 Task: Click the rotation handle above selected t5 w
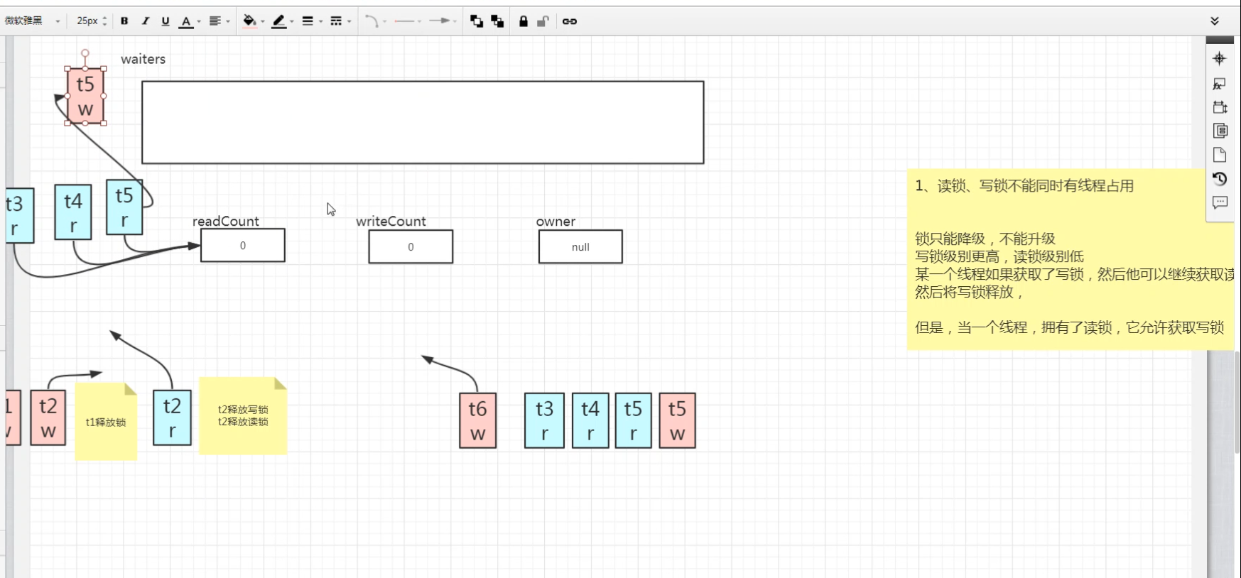click(x=85, y=53)
